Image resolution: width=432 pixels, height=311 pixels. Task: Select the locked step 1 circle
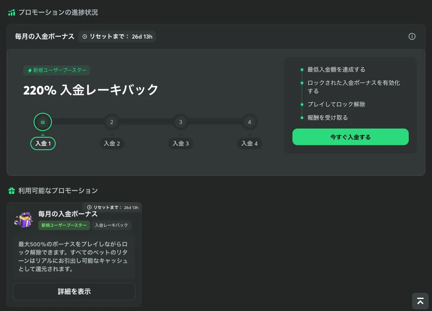[43, 122]
